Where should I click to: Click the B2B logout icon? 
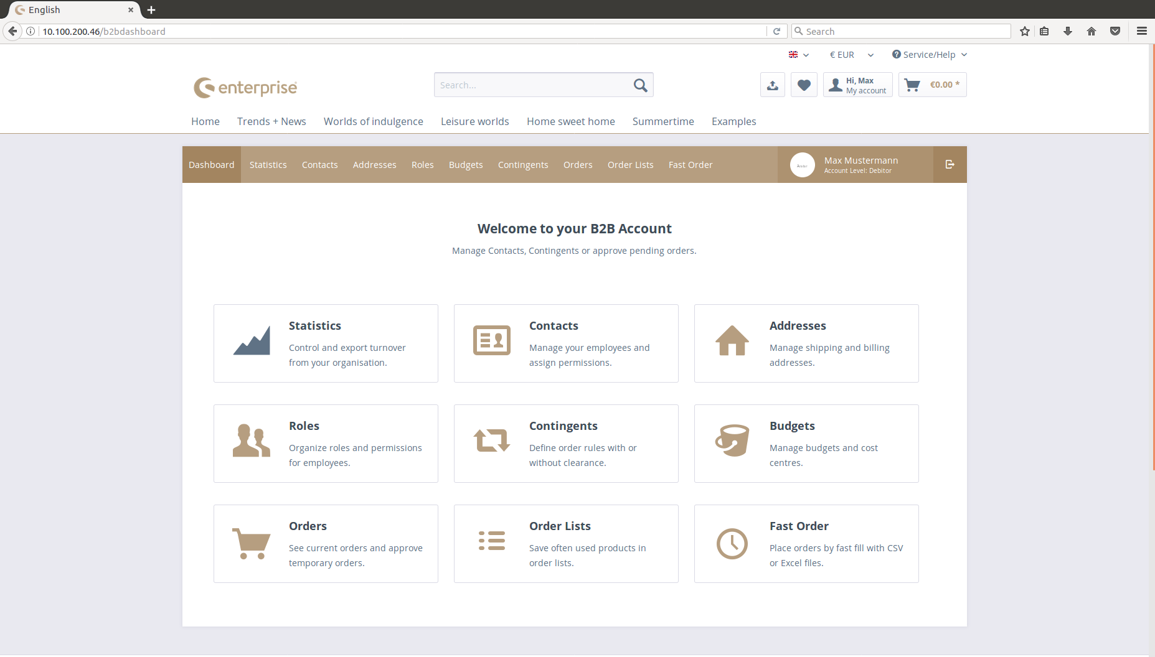coord(950,165)
